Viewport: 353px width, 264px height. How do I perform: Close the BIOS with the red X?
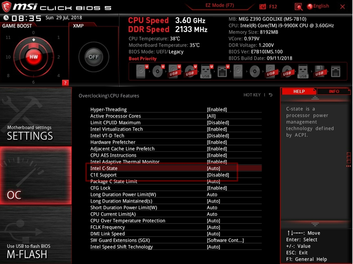coord(343,7)
